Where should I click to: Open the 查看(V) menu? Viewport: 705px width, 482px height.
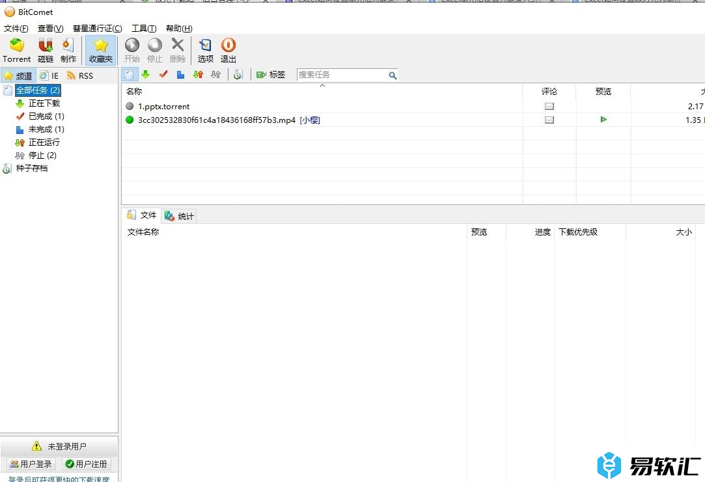click(x=50, y=29)
